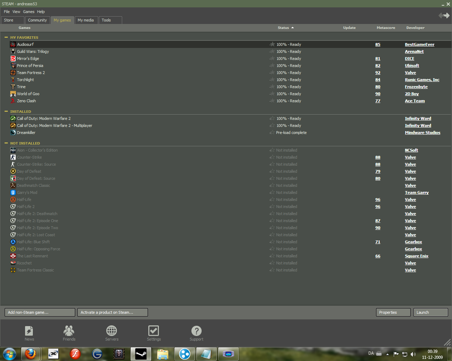Viewport: 452px width, 361px height.
Task: Open the File menu
Action: (7, 12)
